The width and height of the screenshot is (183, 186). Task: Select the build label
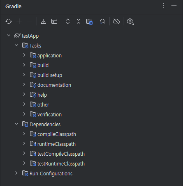43,66
